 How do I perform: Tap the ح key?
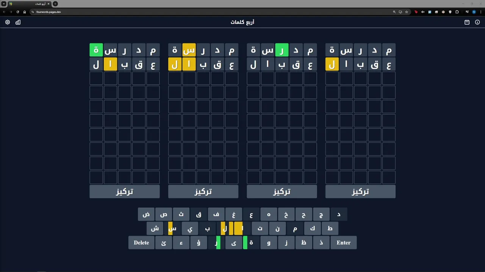tap(304, 214)
